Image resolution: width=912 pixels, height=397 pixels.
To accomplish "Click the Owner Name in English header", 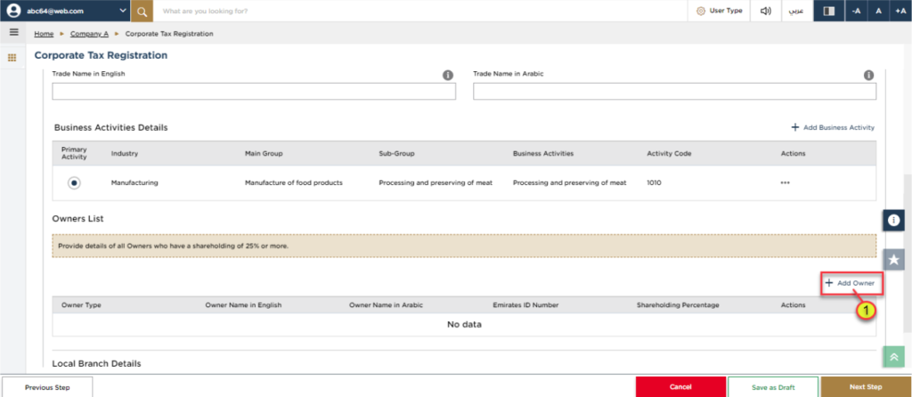I will (x=243, y=304).
